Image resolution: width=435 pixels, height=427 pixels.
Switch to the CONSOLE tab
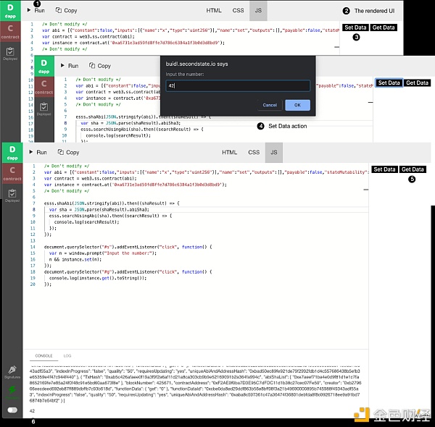43,355
